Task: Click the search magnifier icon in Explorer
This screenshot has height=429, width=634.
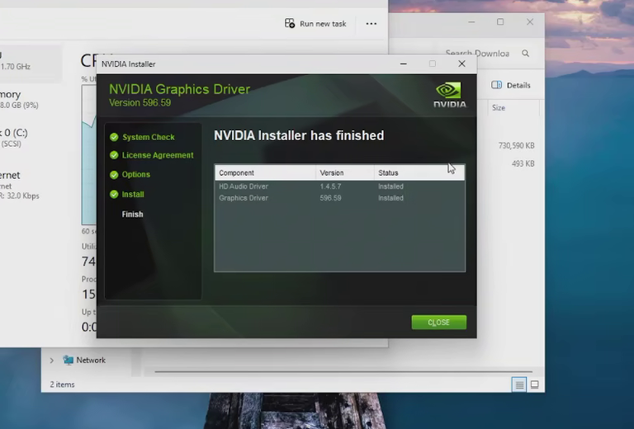Action: click(x=525, y=54)
